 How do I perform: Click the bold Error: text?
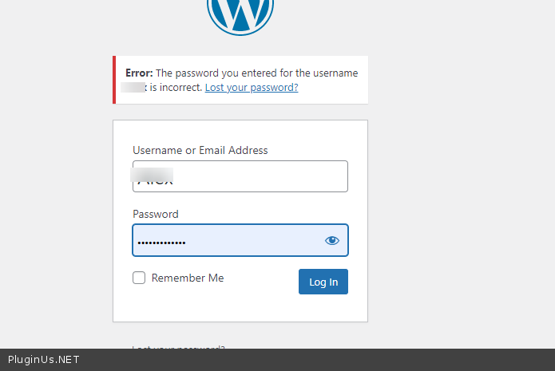coord(139,73)
